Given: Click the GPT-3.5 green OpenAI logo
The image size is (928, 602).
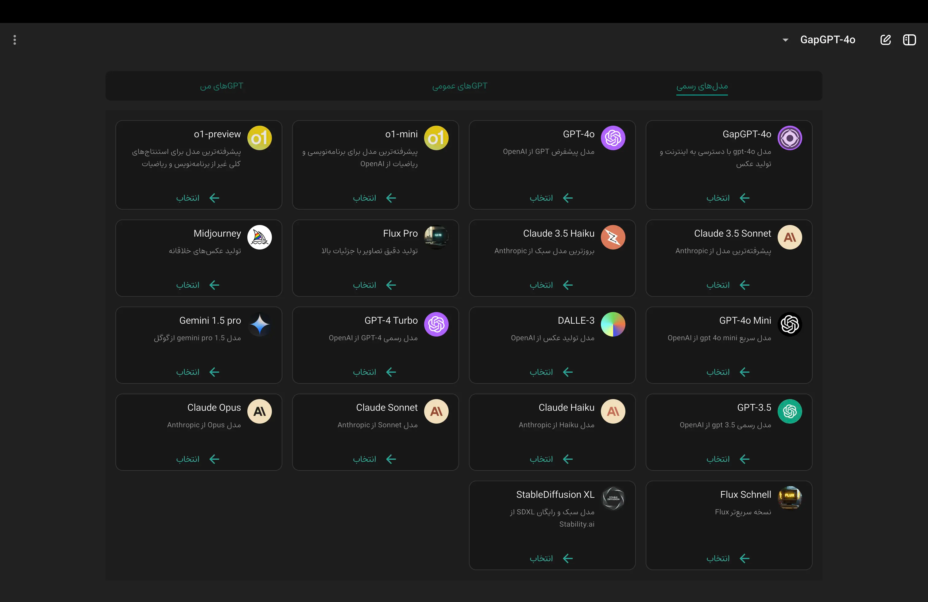Looking at the screenshot, I should [790, 411].
